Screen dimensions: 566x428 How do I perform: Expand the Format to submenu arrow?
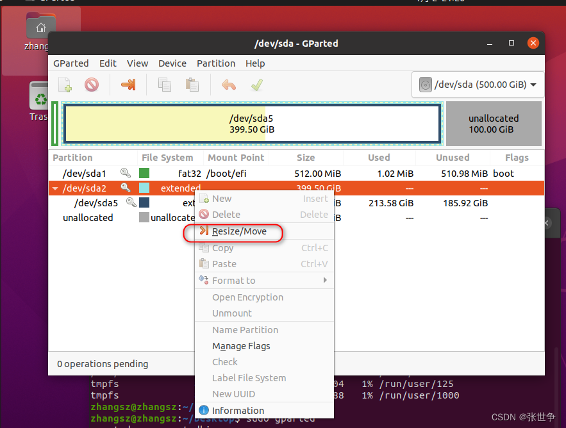pyautogui.click(x=325, y=280)
